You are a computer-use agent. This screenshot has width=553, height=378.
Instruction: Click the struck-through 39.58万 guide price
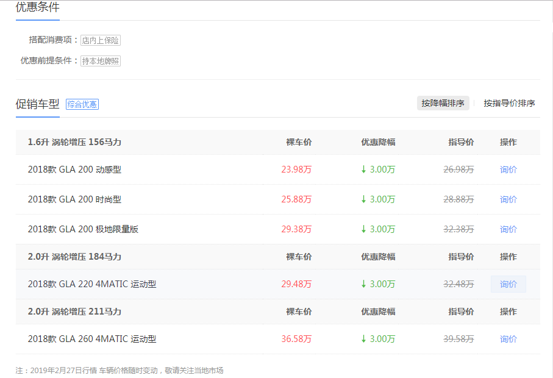pyautogui.click(x=458, y=339)
